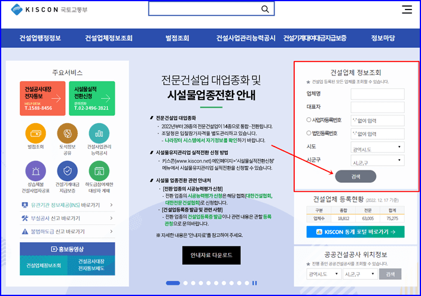Click the search magnifier icon
Screen dimensions: 421x296
point(265,9)
